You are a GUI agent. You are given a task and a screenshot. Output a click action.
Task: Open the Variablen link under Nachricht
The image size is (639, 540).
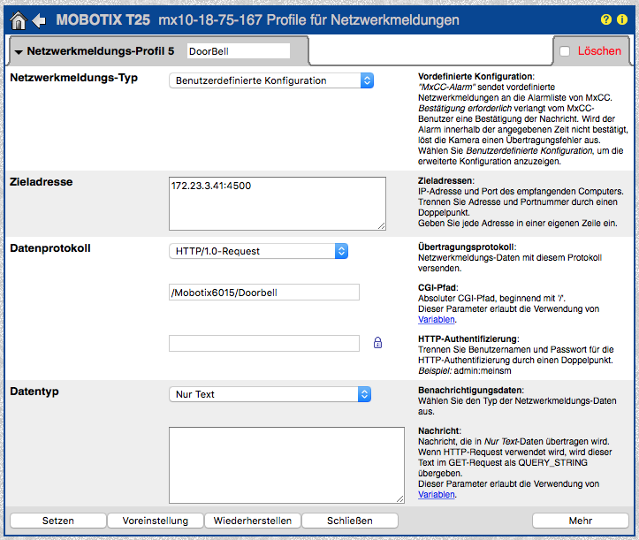[x=437, y=495]
